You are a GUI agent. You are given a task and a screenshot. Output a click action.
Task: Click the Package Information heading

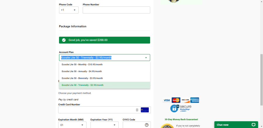73,26
